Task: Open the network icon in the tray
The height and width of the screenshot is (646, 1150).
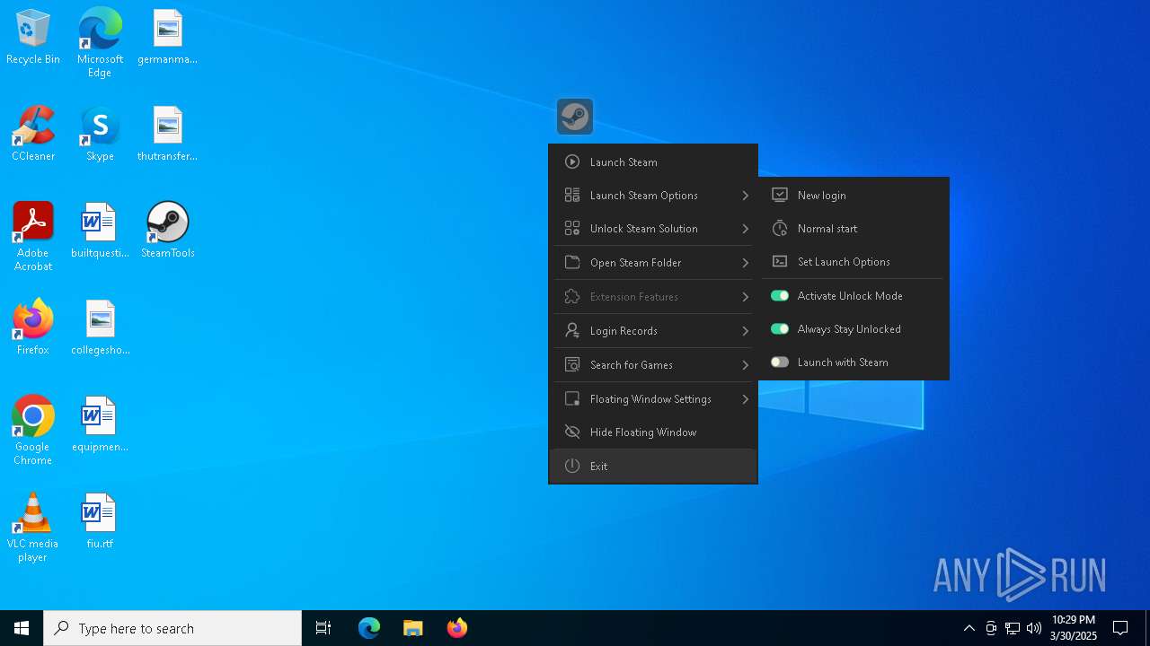Action: [1013, 628]
